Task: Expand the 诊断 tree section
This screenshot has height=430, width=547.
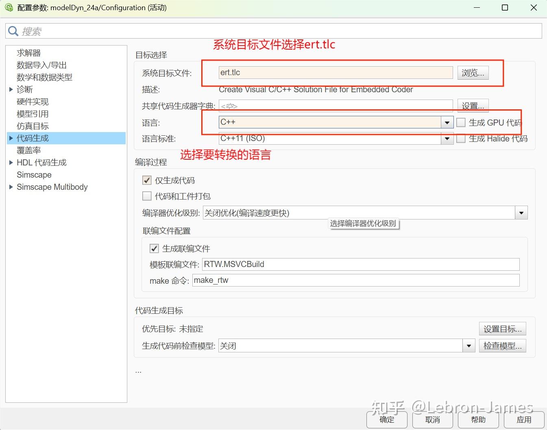Action: click(x=11, y=89)
